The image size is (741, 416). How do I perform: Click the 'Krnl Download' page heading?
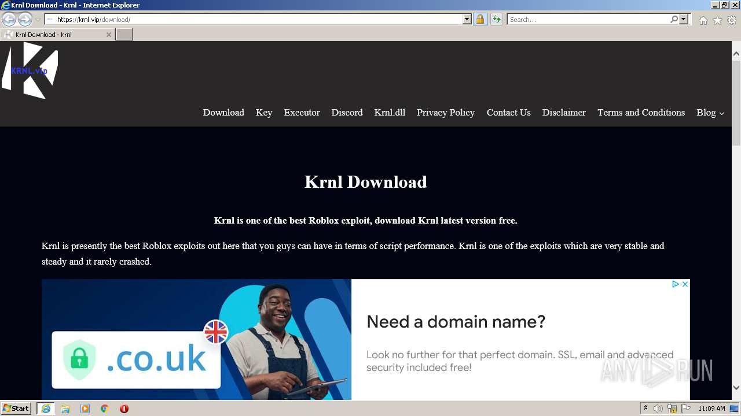point(366,182)
